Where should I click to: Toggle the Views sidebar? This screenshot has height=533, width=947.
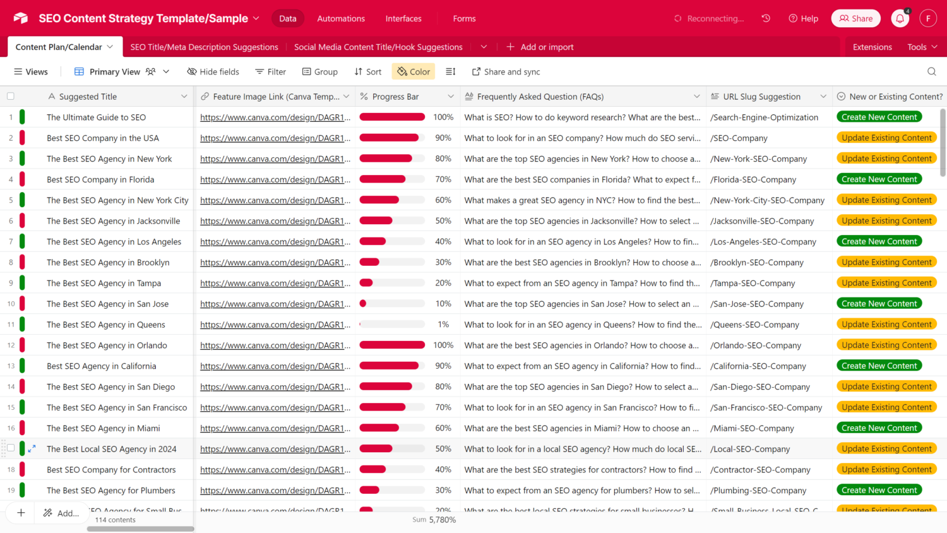pyautogui.click(x=31, y=72)
